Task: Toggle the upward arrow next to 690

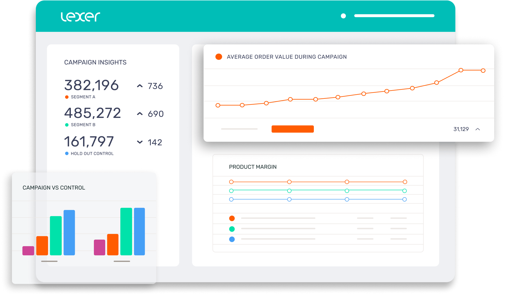Action: click(139, 113)
